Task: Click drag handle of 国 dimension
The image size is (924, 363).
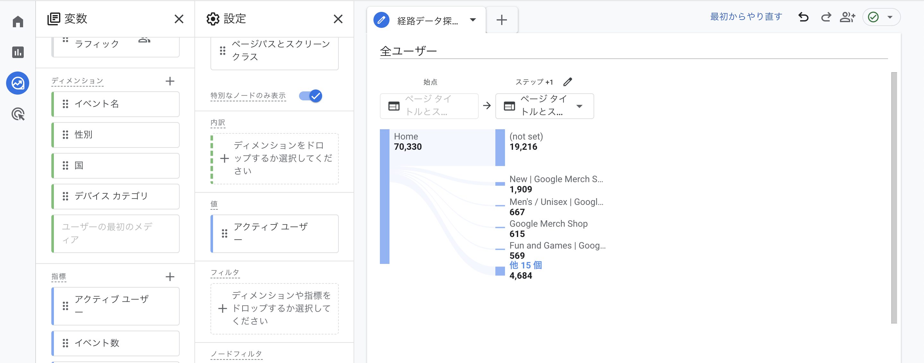Action: [65, 165]
